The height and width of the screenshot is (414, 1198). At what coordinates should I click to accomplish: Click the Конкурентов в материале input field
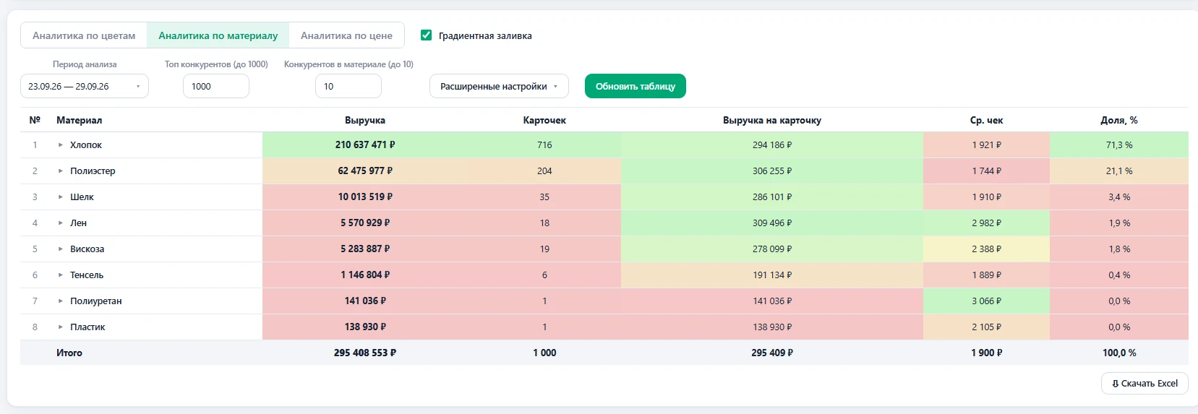[348, 86]
